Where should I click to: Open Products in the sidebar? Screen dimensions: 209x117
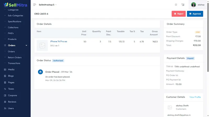pos(12,39)
